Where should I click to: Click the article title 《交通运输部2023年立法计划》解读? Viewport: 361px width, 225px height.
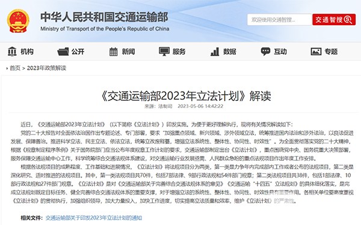point(185,96)
